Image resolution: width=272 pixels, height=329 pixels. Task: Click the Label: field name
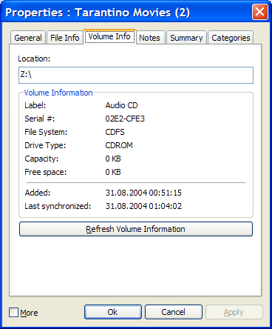click(35, 105)
